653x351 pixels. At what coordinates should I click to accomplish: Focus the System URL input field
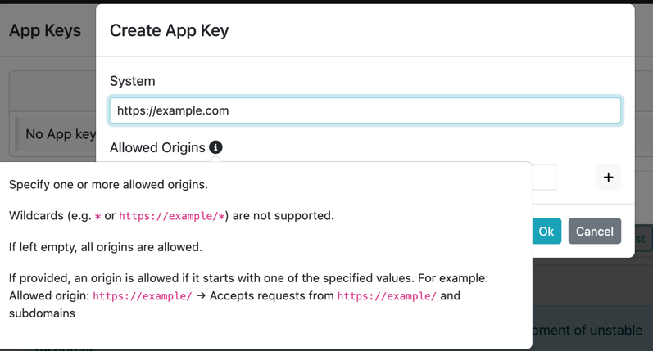coord(365,110)
